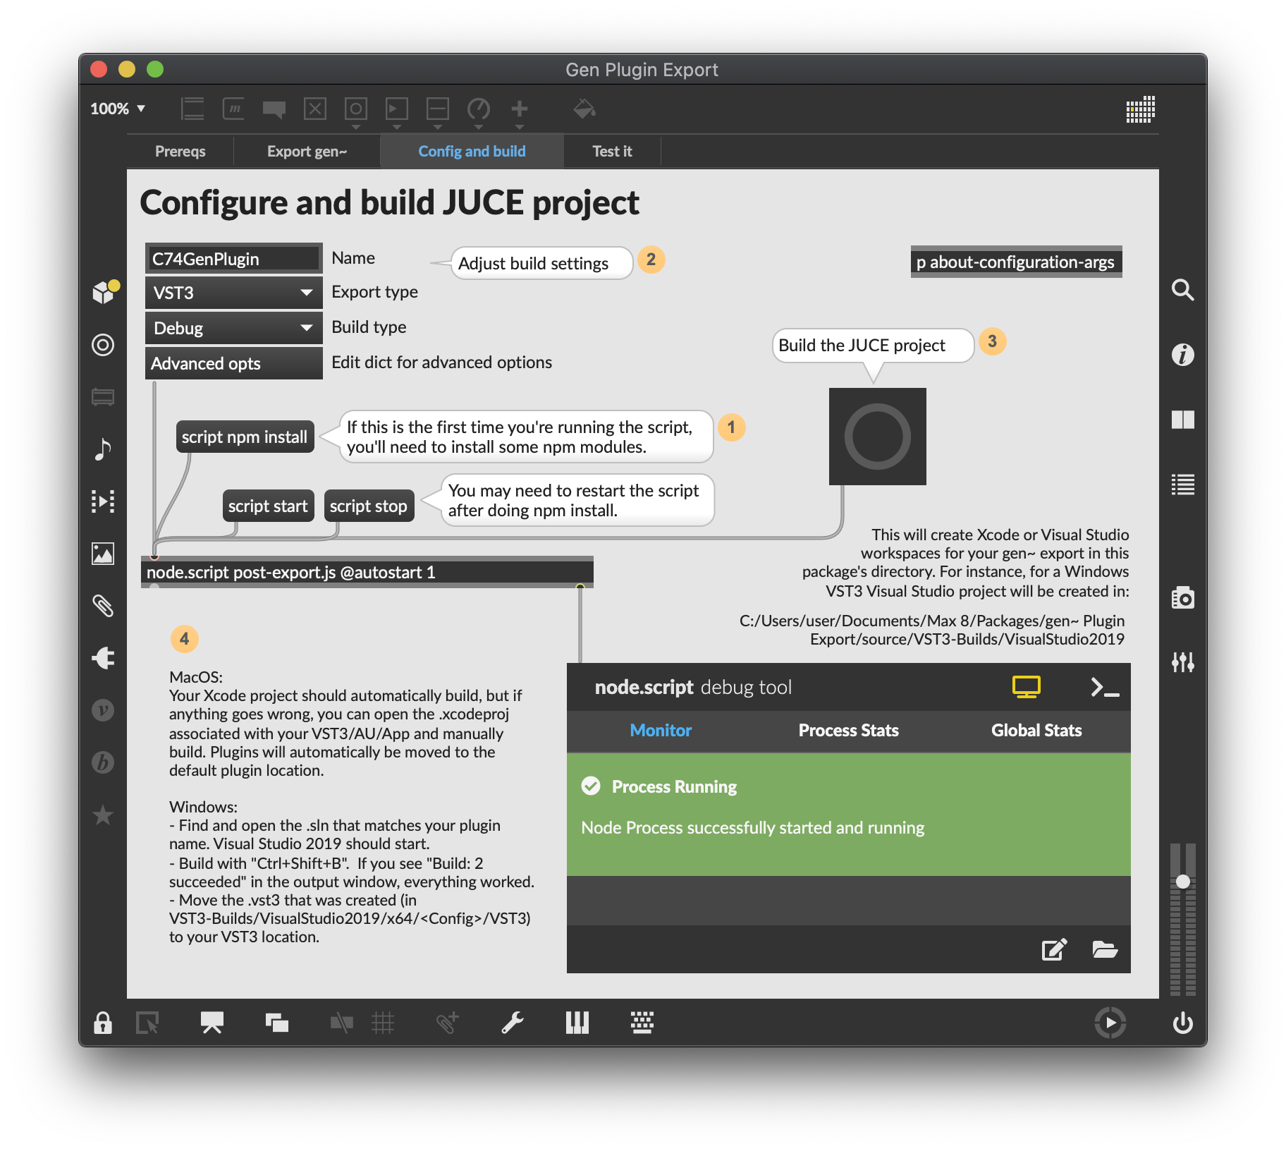Toggle the new-object selection arrow in bottom bar
Viewport: 1286px width, 1151px height.
pos(147,1023)
